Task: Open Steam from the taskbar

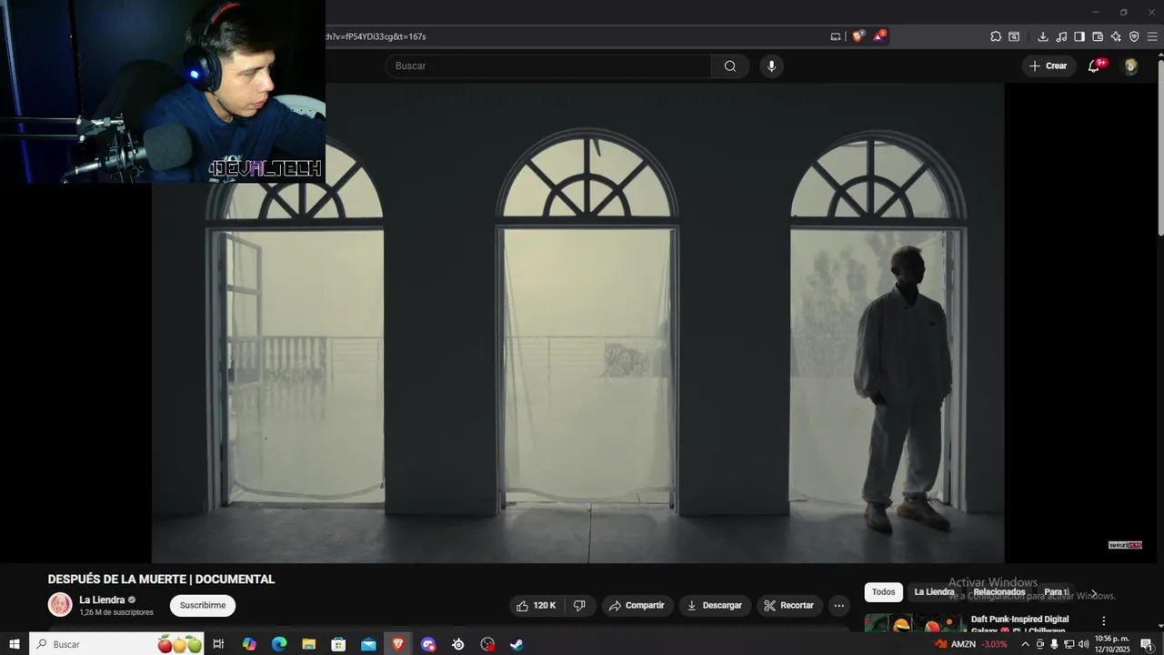Action: [517, 644]
